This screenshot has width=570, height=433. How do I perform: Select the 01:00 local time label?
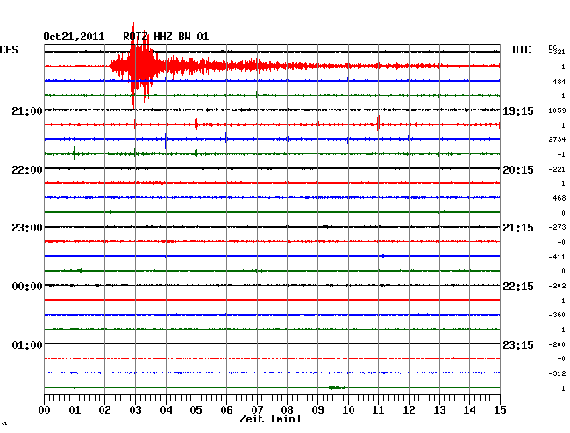27,345
